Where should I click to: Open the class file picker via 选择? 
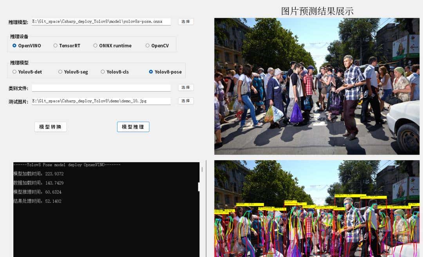(x=185, y=87)
